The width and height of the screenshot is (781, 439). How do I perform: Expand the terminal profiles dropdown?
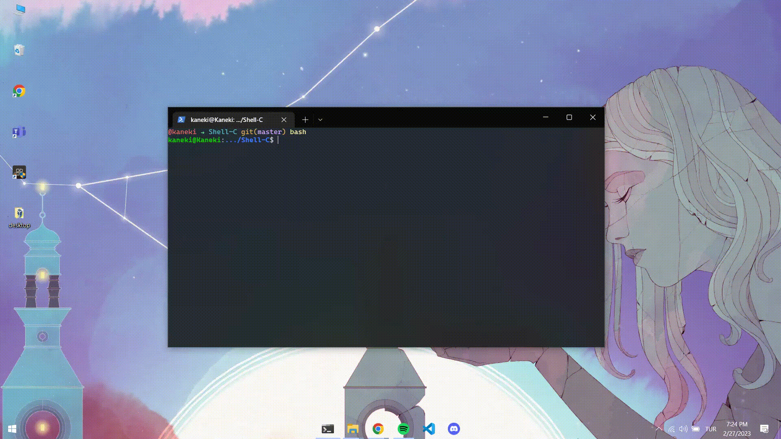click(x=320, y=120)
